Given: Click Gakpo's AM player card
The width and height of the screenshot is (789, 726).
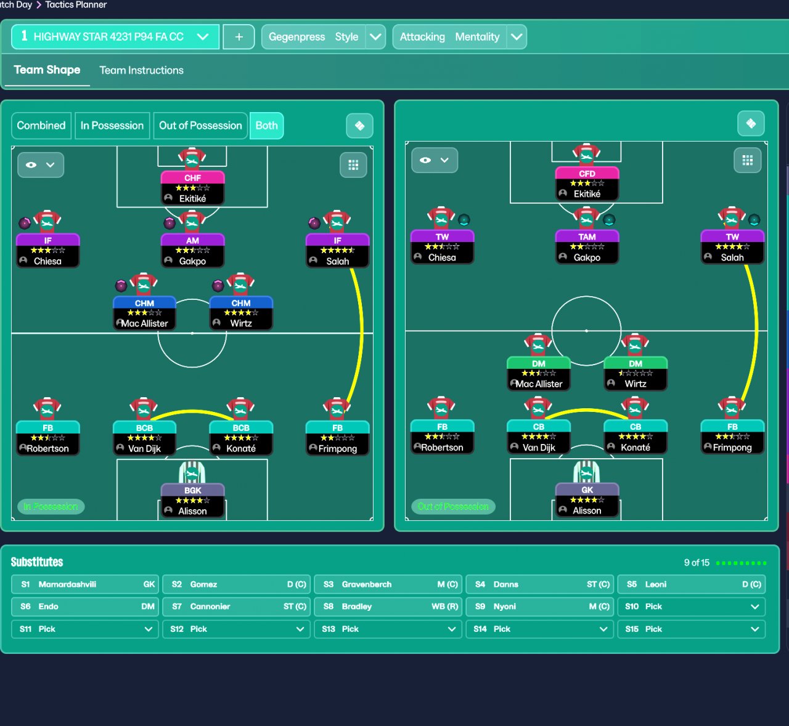Looking at the screenshot, I should [x=192, y=251].
